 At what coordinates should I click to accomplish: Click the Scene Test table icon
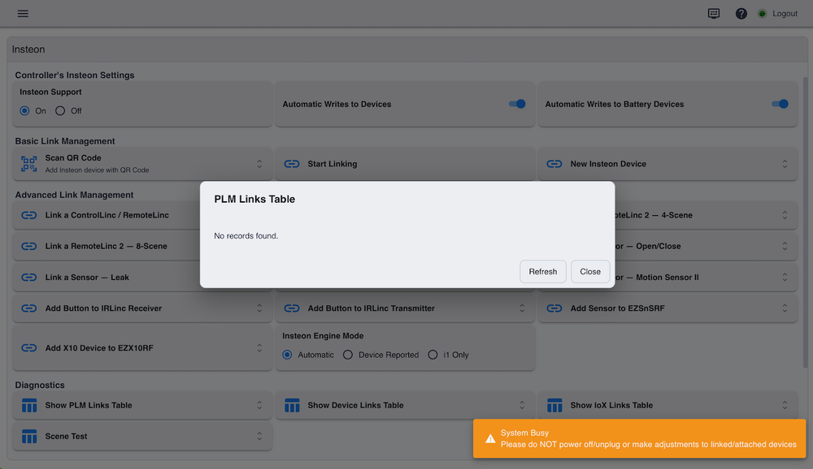(x=29, y=437)
